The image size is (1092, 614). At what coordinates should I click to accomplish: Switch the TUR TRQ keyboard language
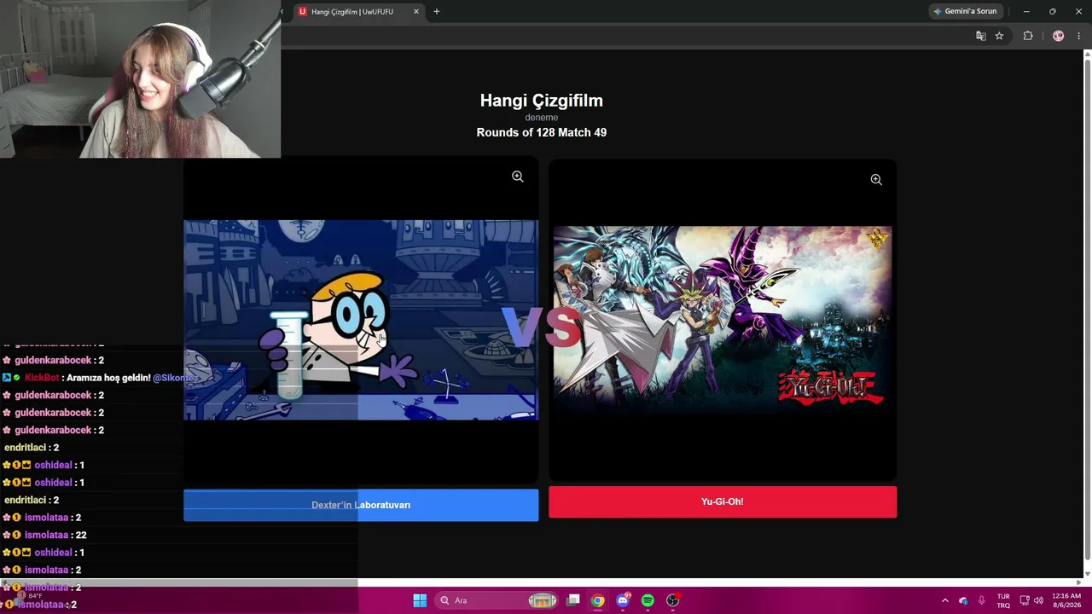coord(1003,600)
